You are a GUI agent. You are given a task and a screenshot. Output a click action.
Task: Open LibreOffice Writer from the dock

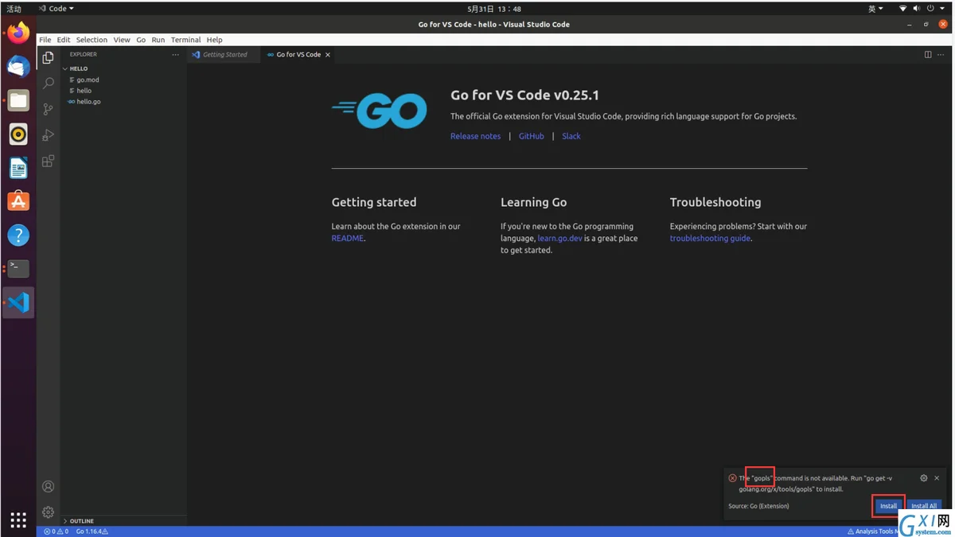18,168
